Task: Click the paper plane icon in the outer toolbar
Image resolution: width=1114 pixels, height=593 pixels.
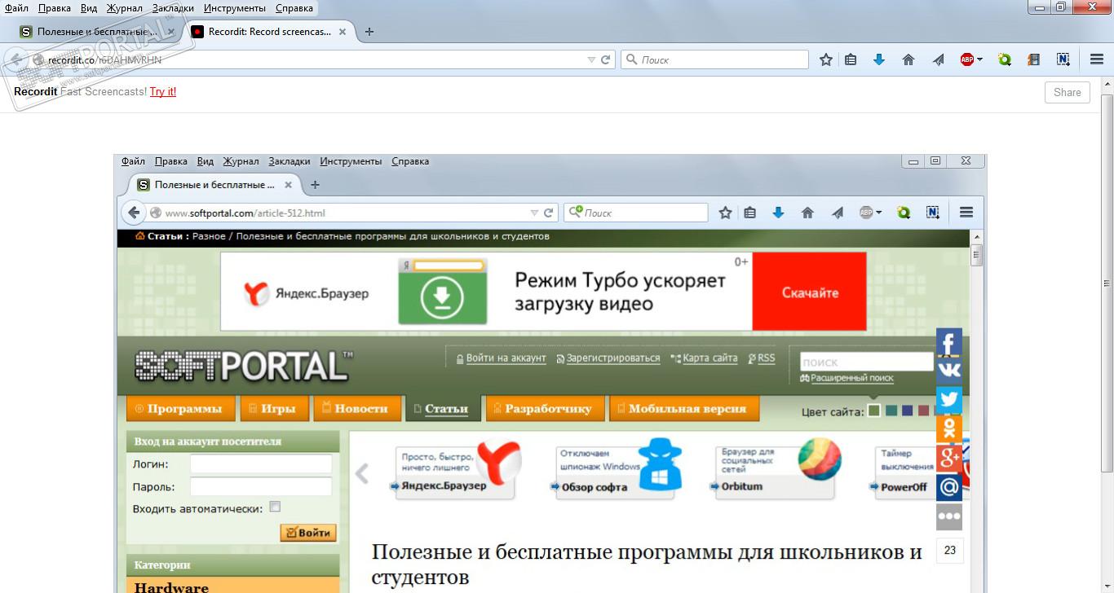Action: point(939,59)
